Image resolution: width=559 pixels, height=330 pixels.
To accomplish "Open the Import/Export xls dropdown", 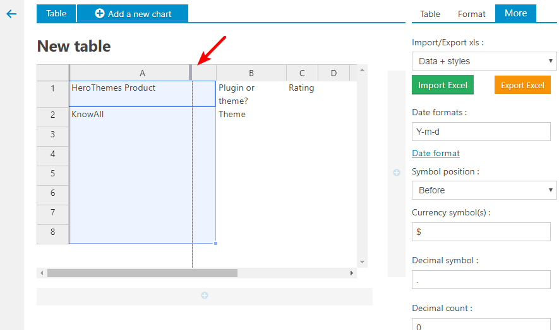I will point(484,61).
